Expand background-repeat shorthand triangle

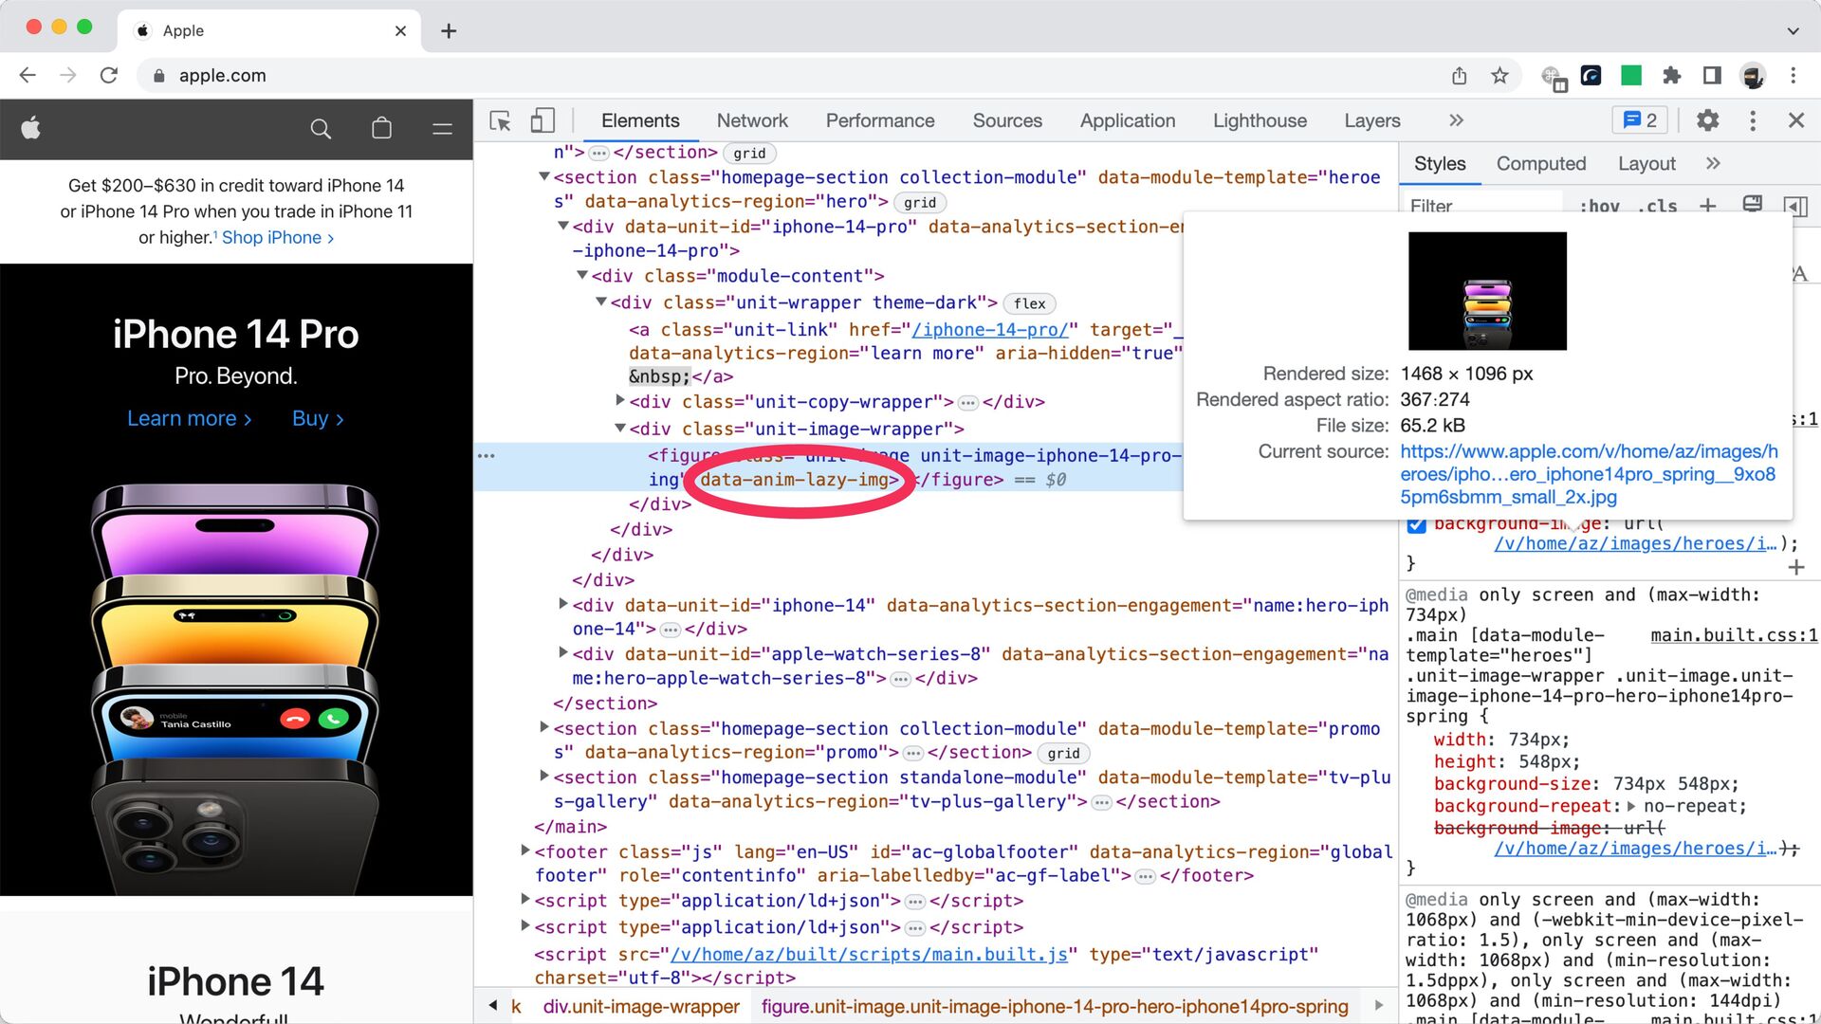[1631, 806]
